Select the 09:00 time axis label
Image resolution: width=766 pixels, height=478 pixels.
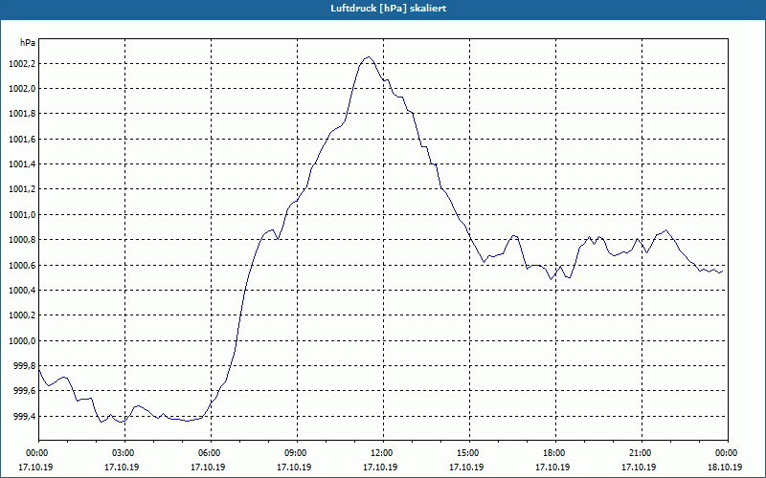pos(295,453)
